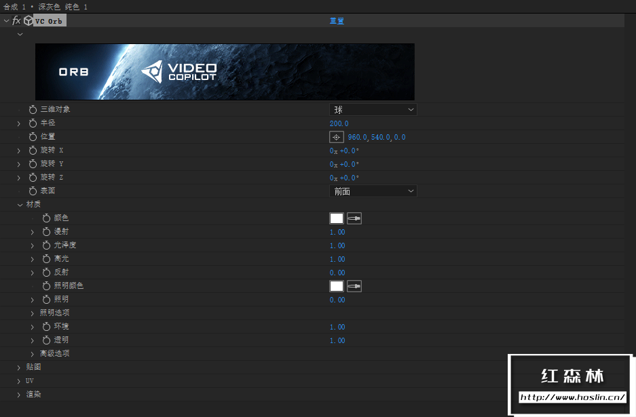Collapse the Video Copilot banner section
This screenshot has height=417, width=636.
pyautogui.click(x=20, y=35)
